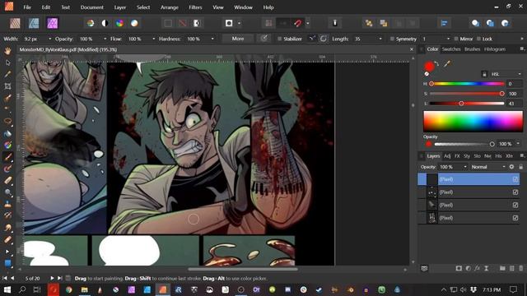Image resolution: width=527 pixels, height=296 pixels.
Task: Switch to the Swatches tab
Action: coord(451,49)
